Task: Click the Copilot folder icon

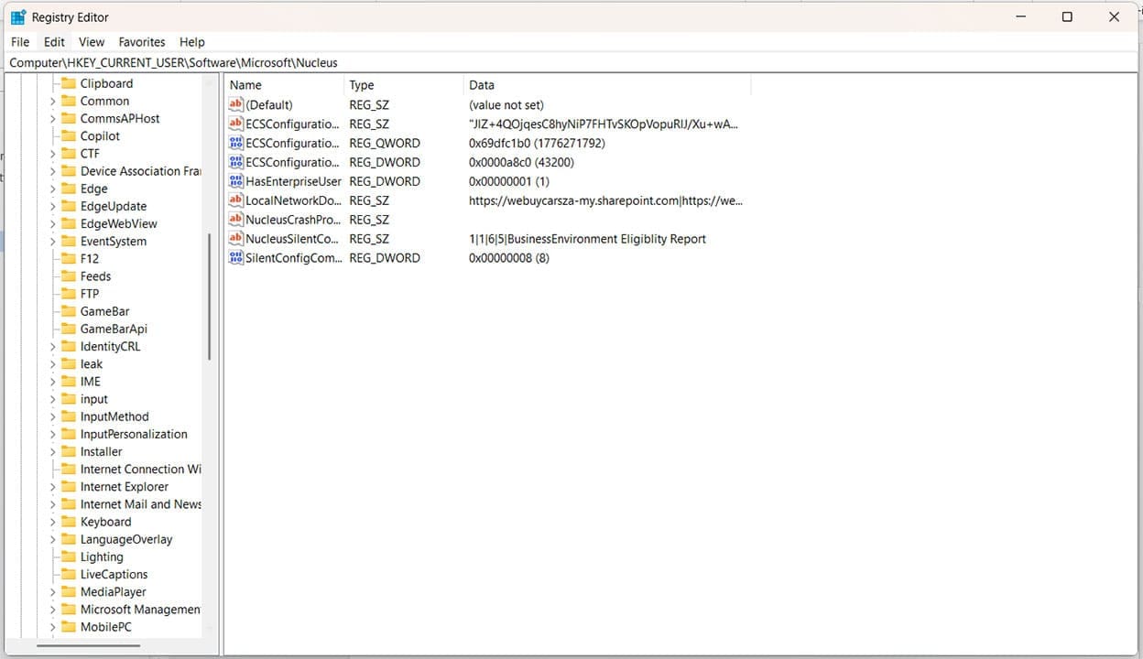Action: click(70, 135)
